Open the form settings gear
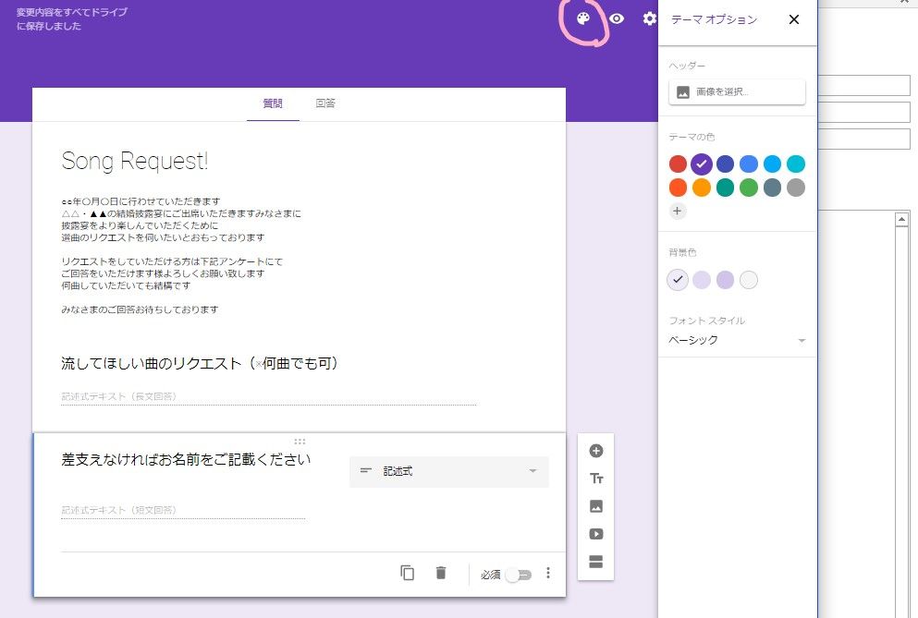918x618 pixels. [649, 19]
